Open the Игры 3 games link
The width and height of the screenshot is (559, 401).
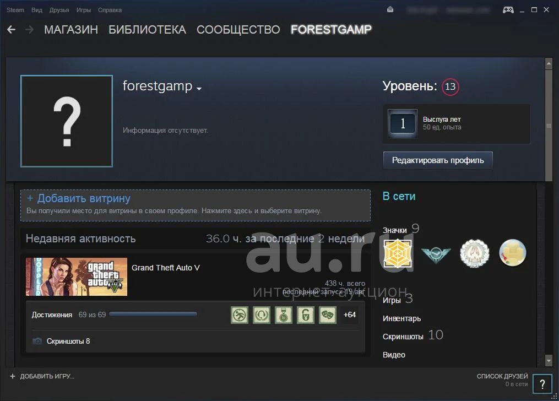[398, 299]
